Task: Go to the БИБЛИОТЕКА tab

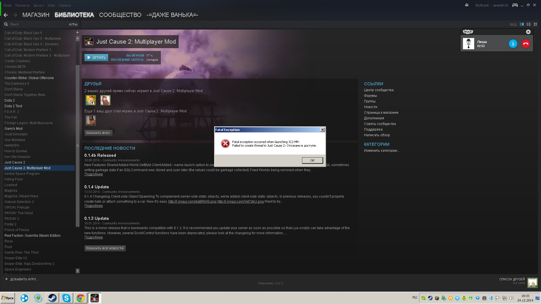Action: tap(74, 15)
